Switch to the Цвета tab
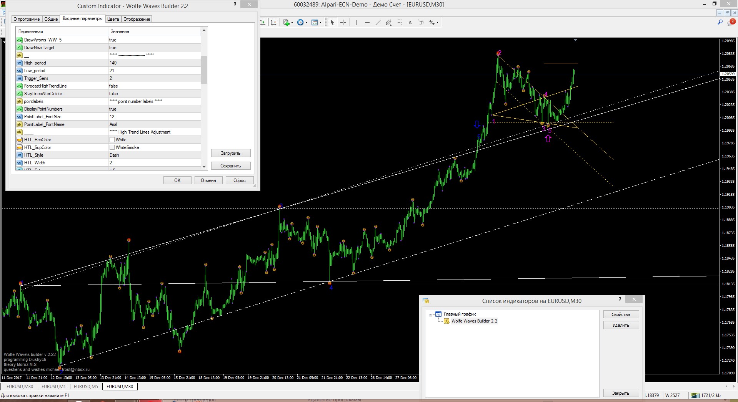The image size is (738, 402). click(x=113, y=19)
